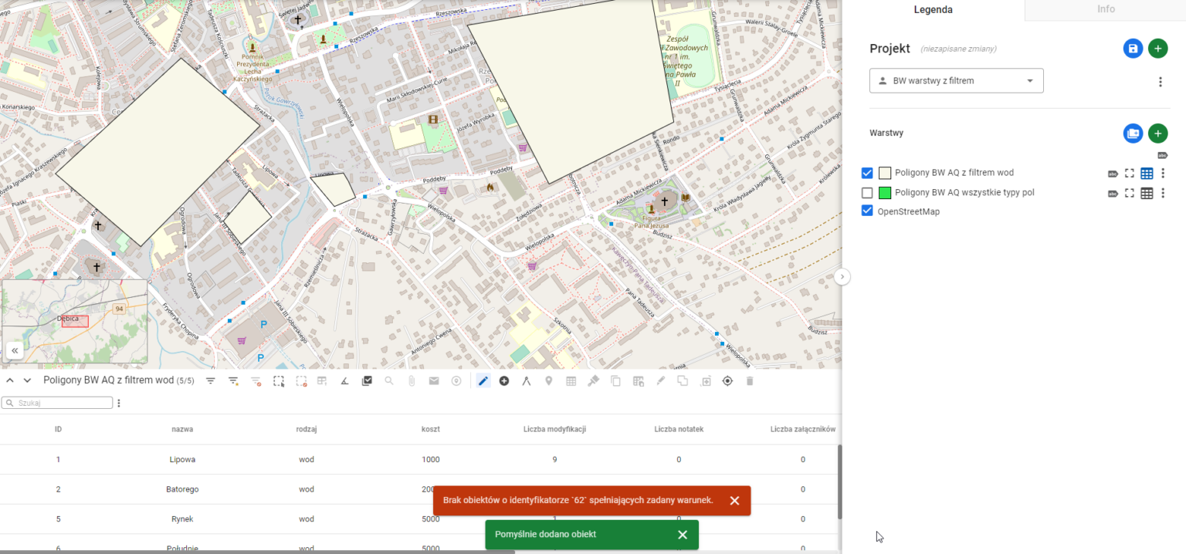Click the add object plus-circle icon
Image resolution: width=1186 pixels, height=554 pixels.
[x=504, y=380]
